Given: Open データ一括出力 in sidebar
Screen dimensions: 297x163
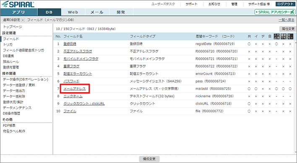Looking at the screenshot, I should tap(14, 91).
